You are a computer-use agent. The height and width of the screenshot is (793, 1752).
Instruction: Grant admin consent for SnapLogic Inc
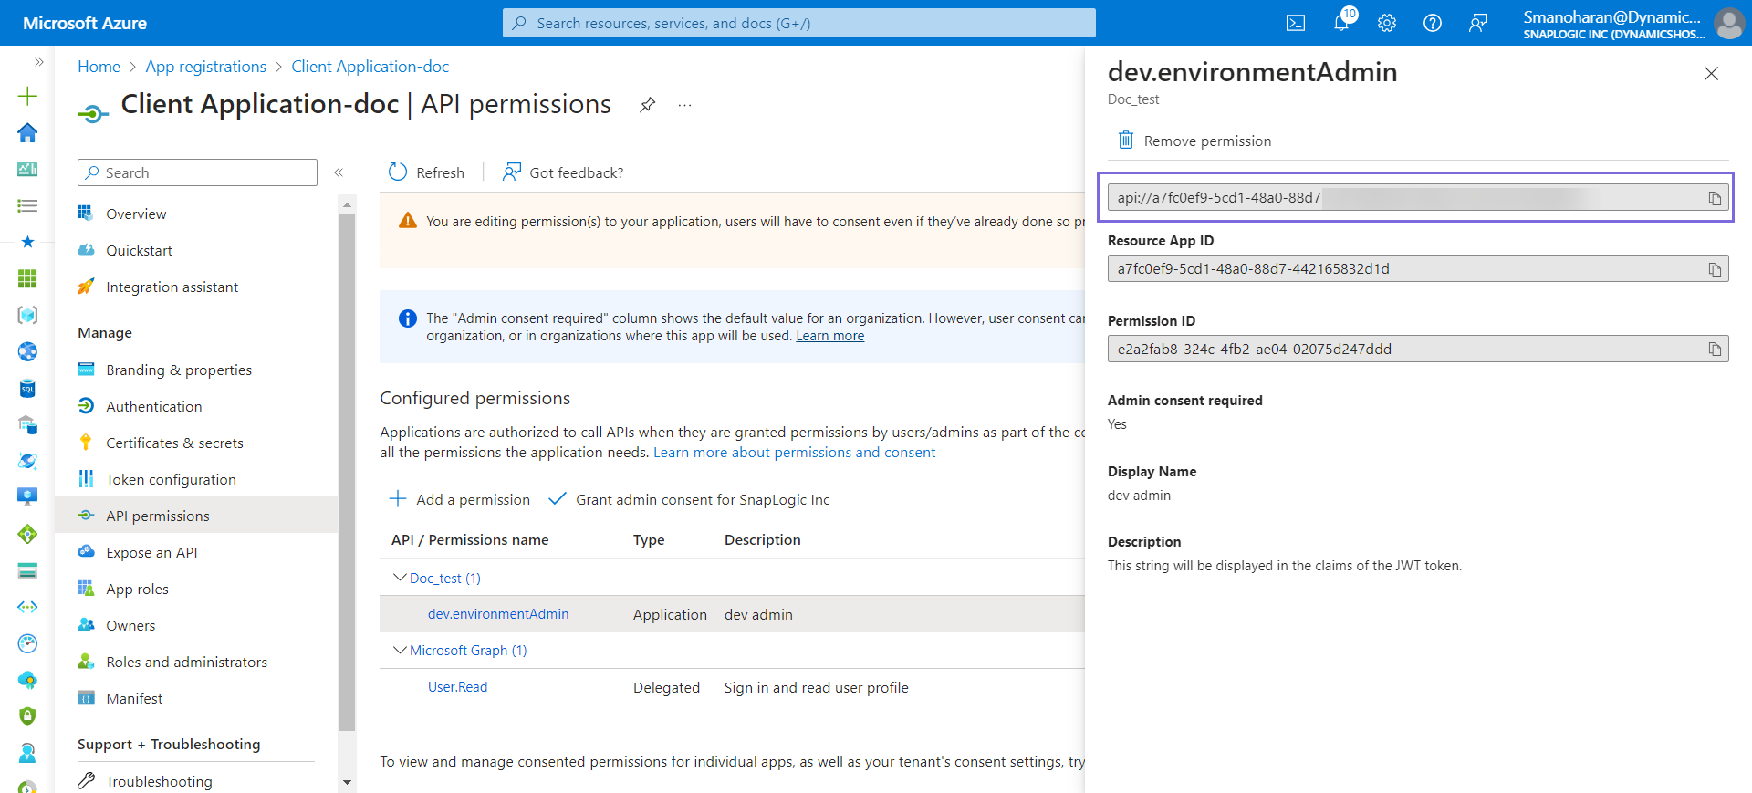(689, 499)
